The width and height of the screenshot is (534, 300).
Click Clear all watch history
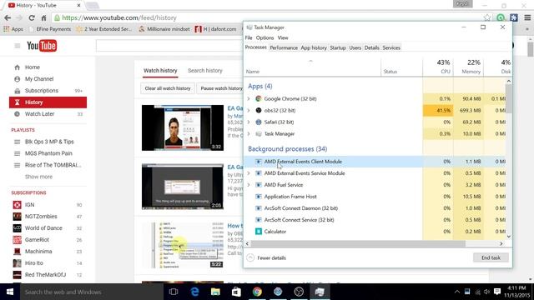(x=168, y=88)
